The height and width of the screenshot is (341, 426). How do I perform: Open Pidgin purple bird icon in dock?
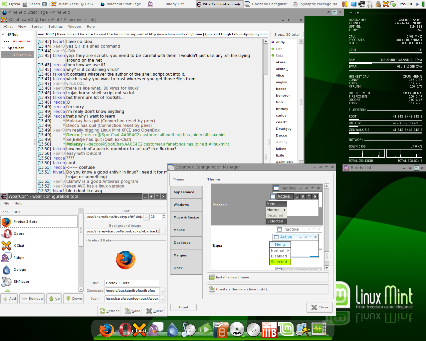point(155,330)
